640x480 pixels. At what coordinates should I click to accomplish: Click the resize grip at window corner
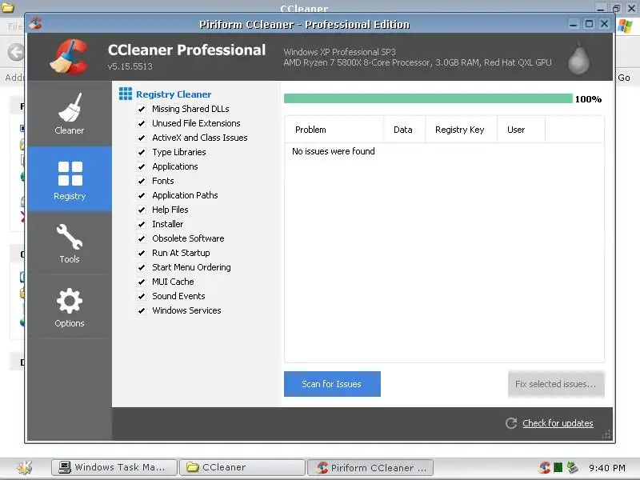tap(606, 434)
